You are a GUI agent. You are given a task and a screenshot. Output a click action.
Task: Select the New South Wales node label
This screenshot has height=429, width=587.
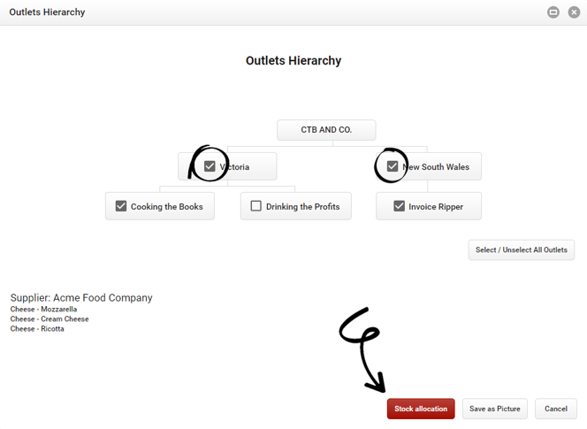pos(436,166)
